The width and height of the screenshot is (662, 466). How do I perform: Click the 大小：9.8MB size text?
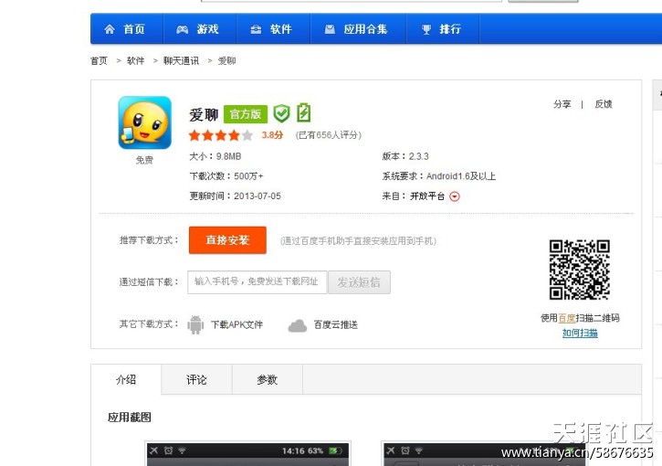click(215, 156)
